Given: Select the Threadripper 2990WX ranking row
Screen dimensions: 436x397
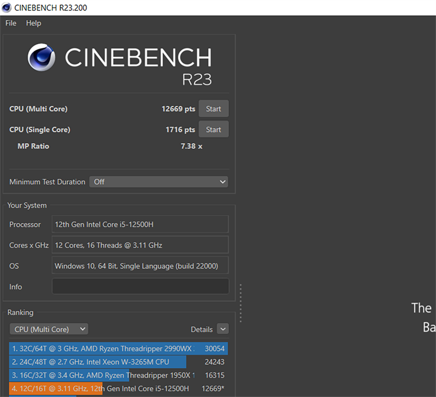Looking at the screenshot, I should (118, 349).
